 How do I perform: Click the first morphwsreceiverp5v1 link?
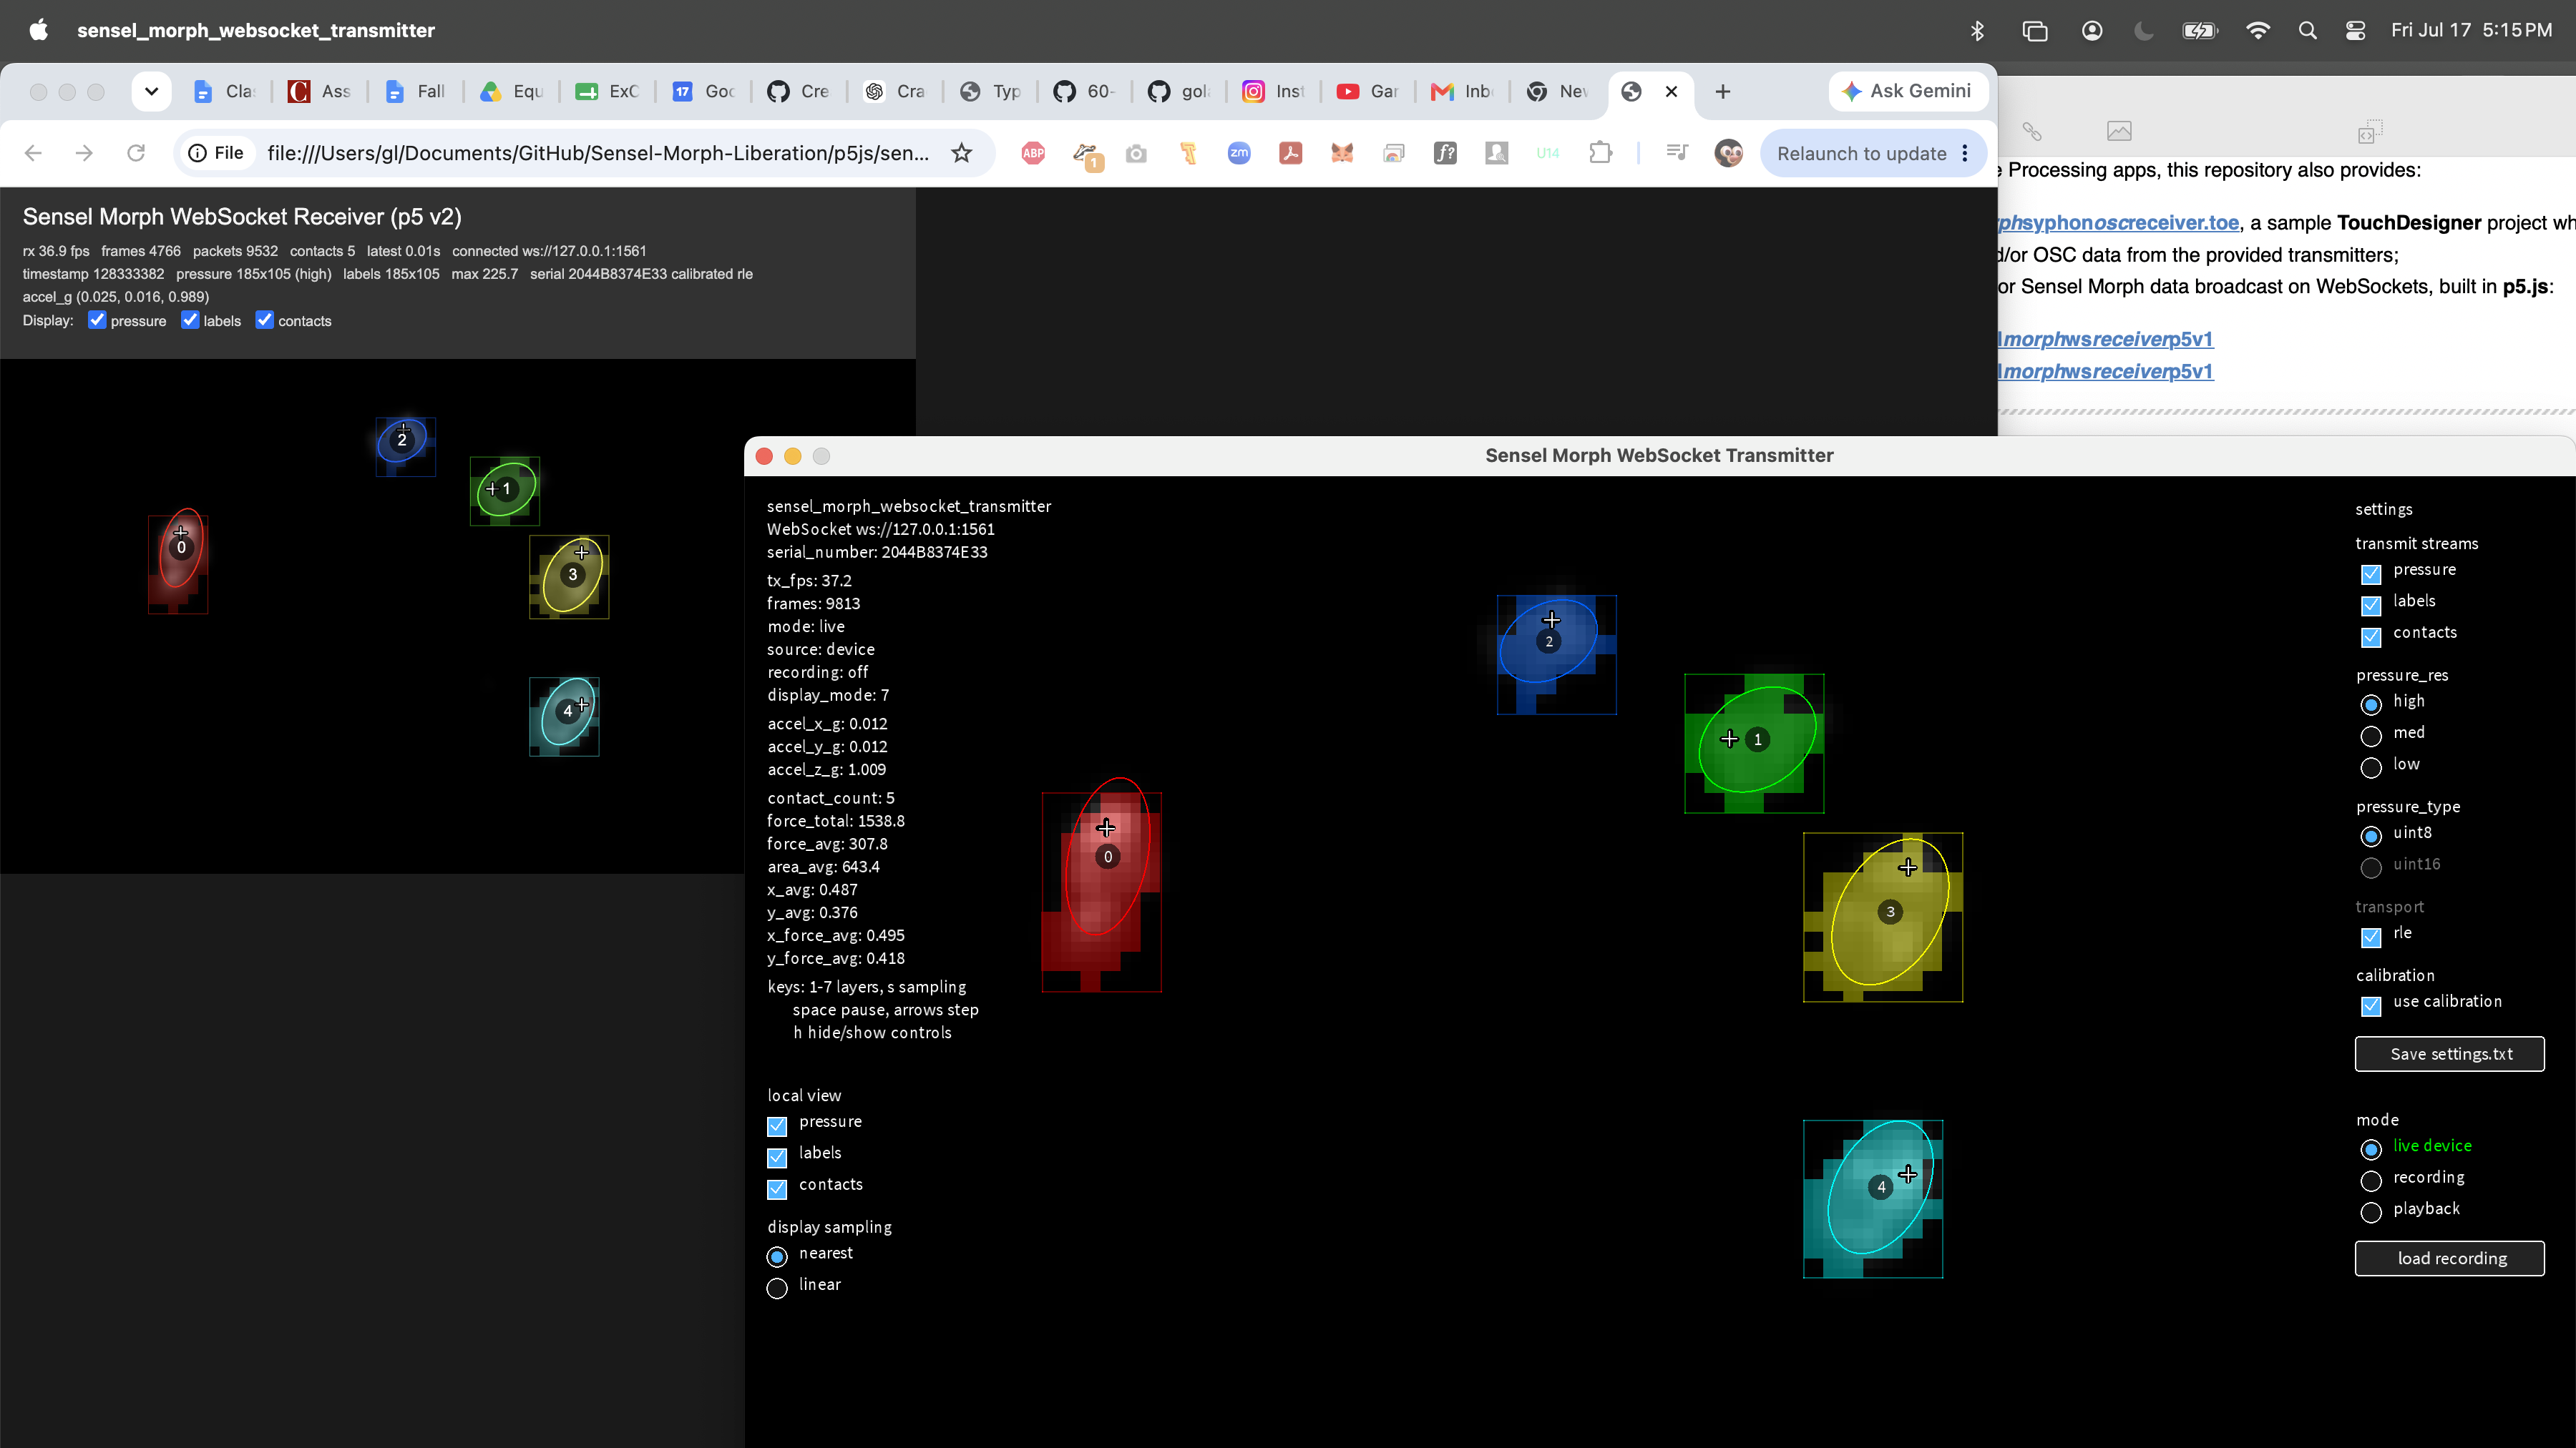click(2106, 339)
